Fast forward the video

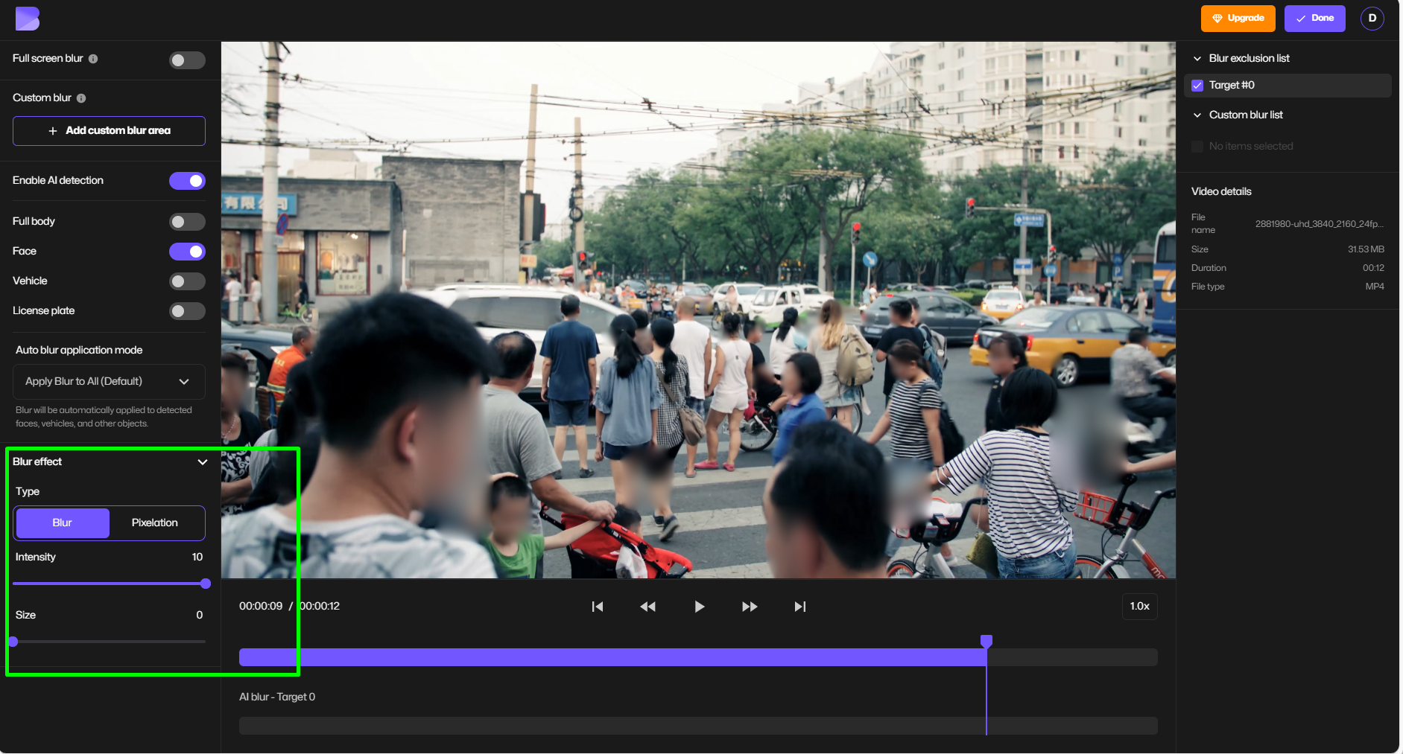749,606
